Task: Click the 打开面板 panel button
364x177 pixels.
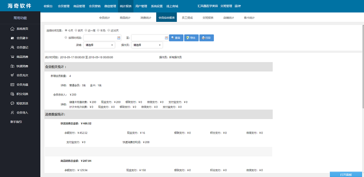Action: (x=346, y=175)
